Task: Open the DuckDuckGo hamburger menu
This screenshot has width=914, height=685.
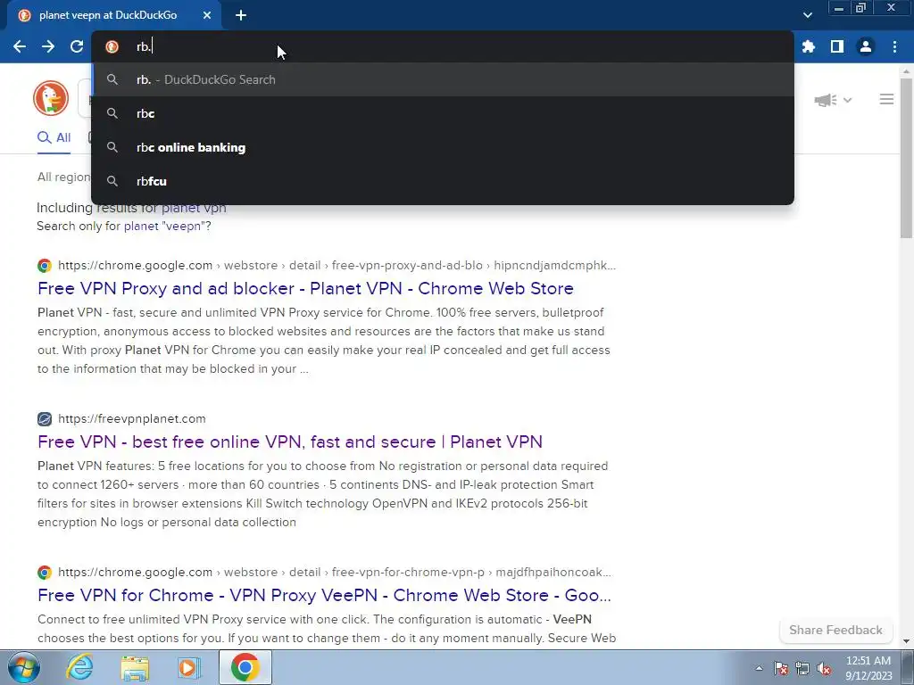Action: coord(886,100)
